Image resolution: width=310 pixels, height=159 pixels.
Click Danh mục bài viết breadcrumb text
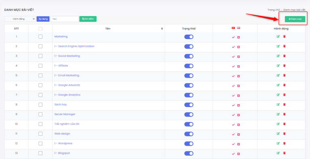[294, 10]
